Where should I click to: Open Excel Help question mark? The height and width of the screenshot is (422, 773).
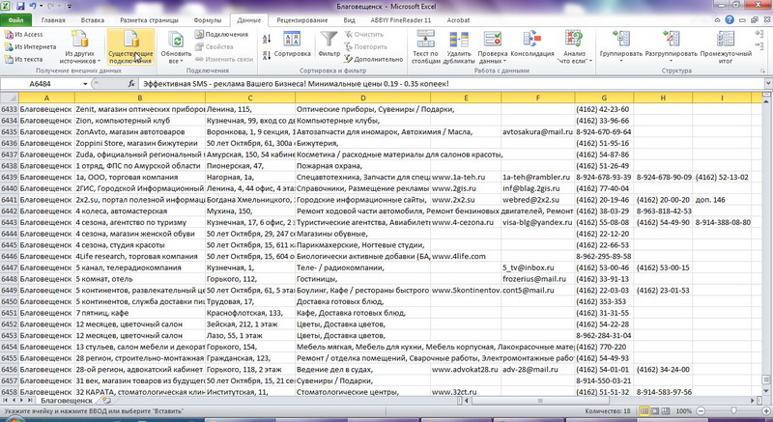[x=730, y=20]
